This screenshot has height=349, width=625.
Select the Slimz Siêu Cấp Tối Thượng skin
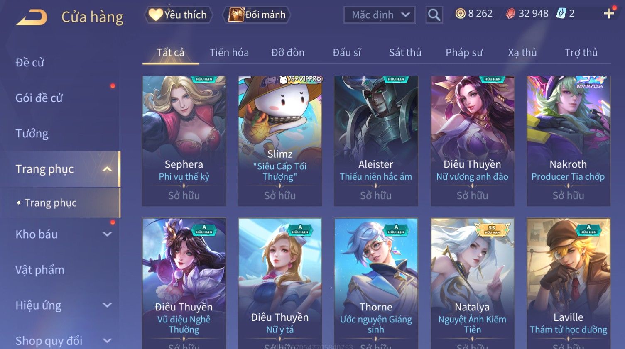pyautogui.click(x=280, y=141)
